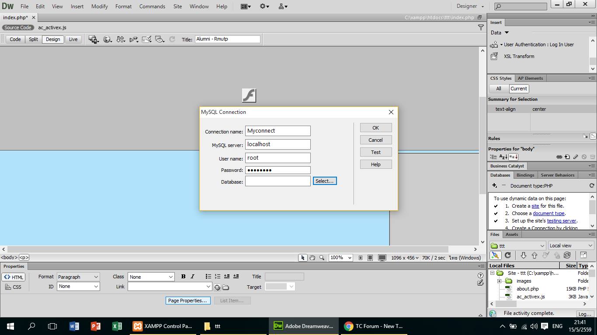Image resolution: width=597 pixels, height=335 pixels.
Task: Show Current CSS selection mode
Action: 519,89
